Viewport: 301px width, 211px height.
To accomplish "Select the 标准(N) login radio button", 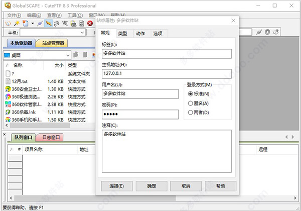I will [191, 94].
